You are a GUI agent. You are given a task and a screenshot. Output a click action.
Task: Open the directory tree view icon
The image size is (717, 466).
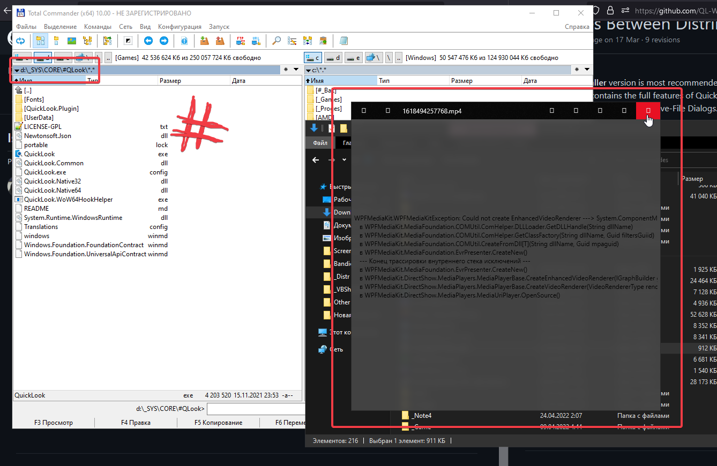88,41
